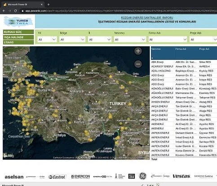Click the Beşiktepe Enerji firm cell
This screenshot has width=217, height=186.
pyautogui.click(x=186, y=71)
